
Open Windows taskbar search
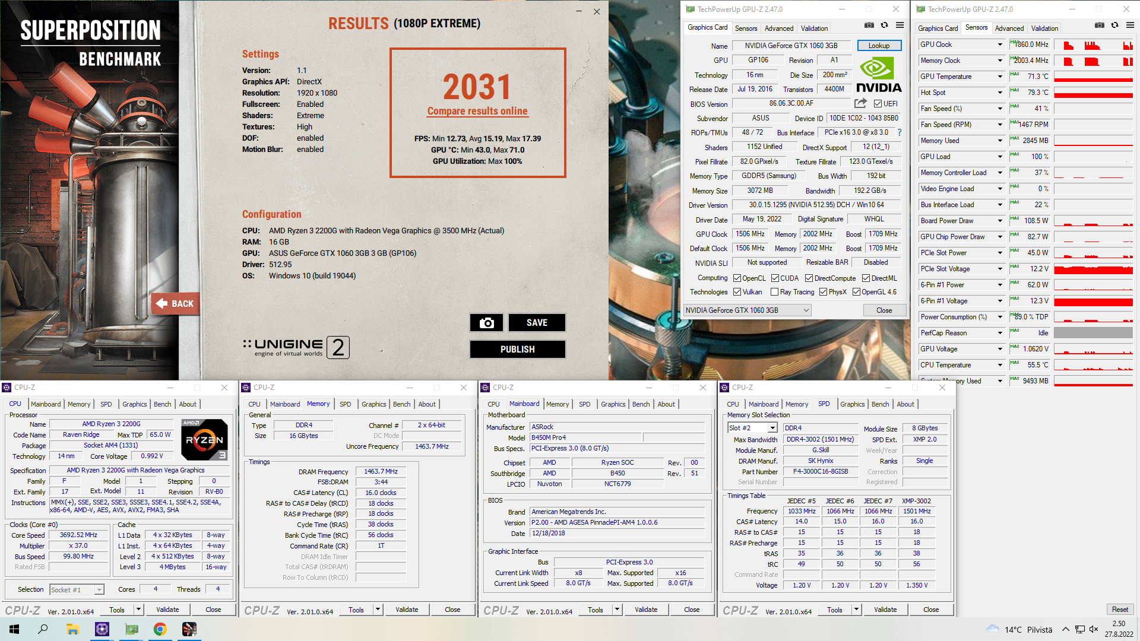(43, 629)
